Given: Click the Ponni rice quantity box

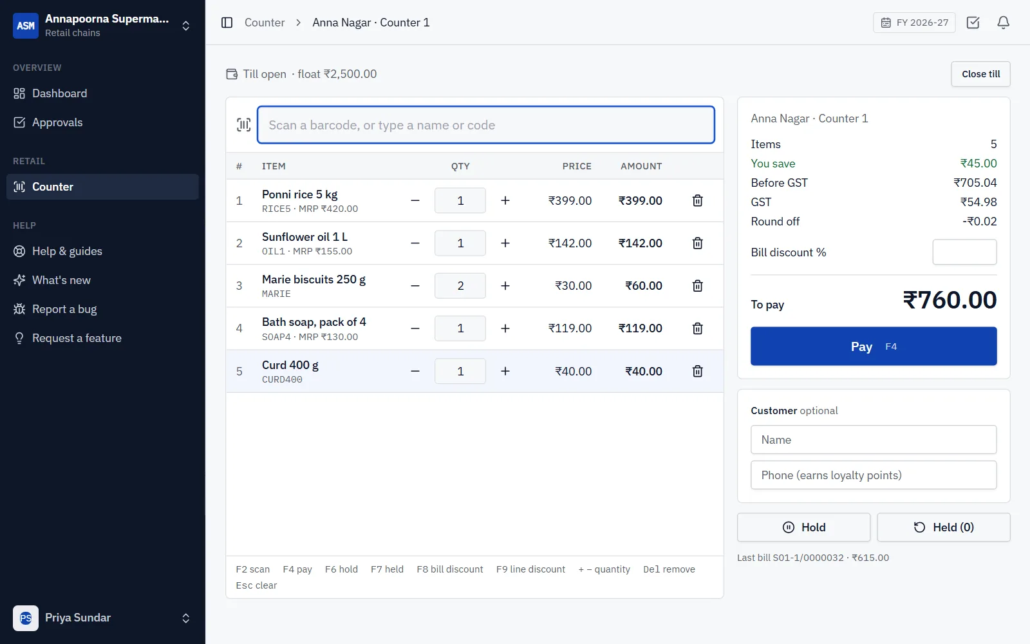Looking at the screenshot, I should pos(460,201).
